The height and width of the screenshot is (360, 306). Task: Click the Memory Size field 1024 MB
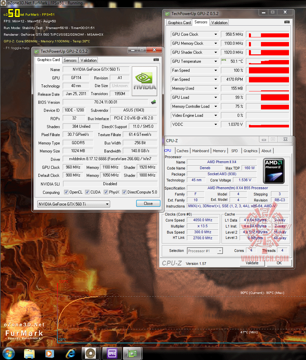pos(78,151)
